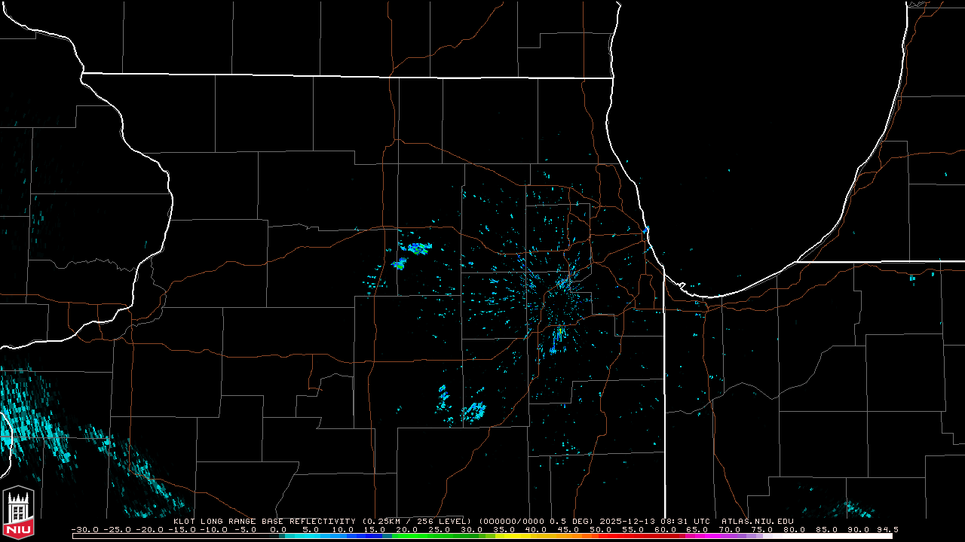This screenshot has height=542, width=965.
Task: Click the white 90.0 dBZ end of scale
Action: (x=858, y=536)
